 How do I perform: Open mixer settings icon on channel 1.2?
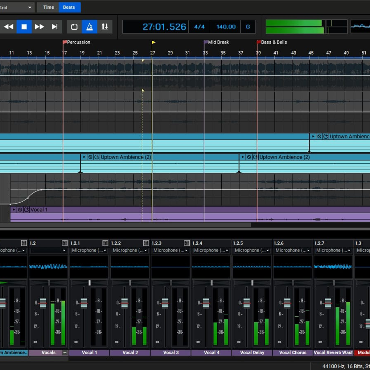click(x=64, y=243)
